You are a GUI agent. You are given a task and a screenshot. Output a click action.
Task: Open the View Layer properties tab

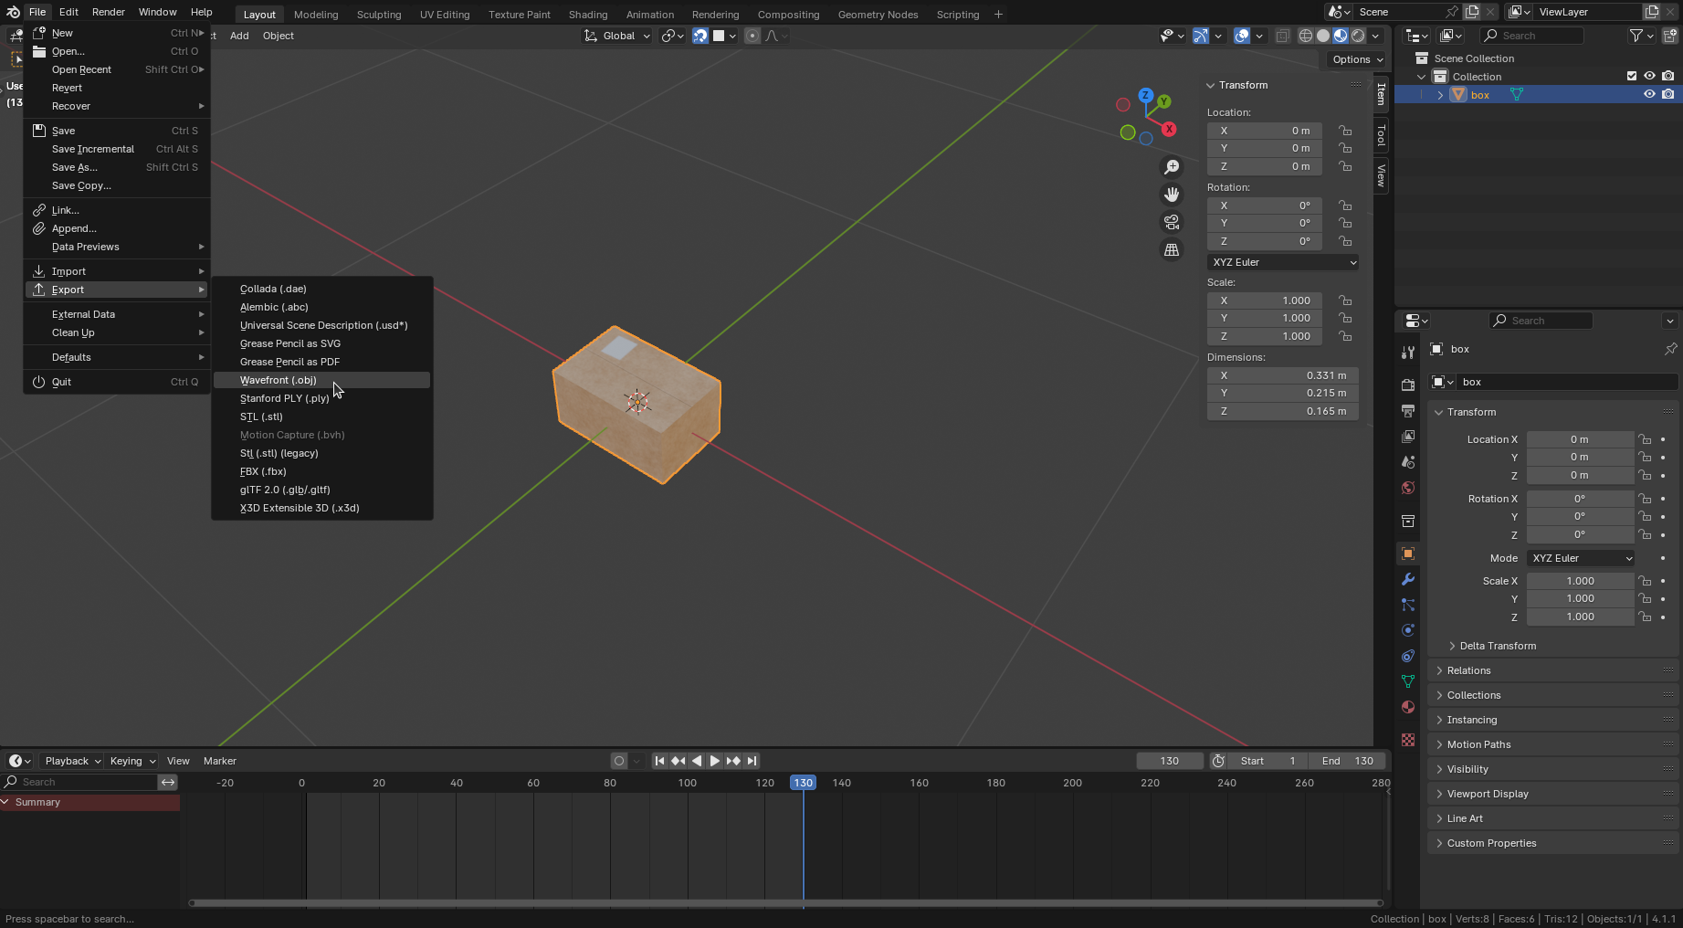(x=1408, y=437)
